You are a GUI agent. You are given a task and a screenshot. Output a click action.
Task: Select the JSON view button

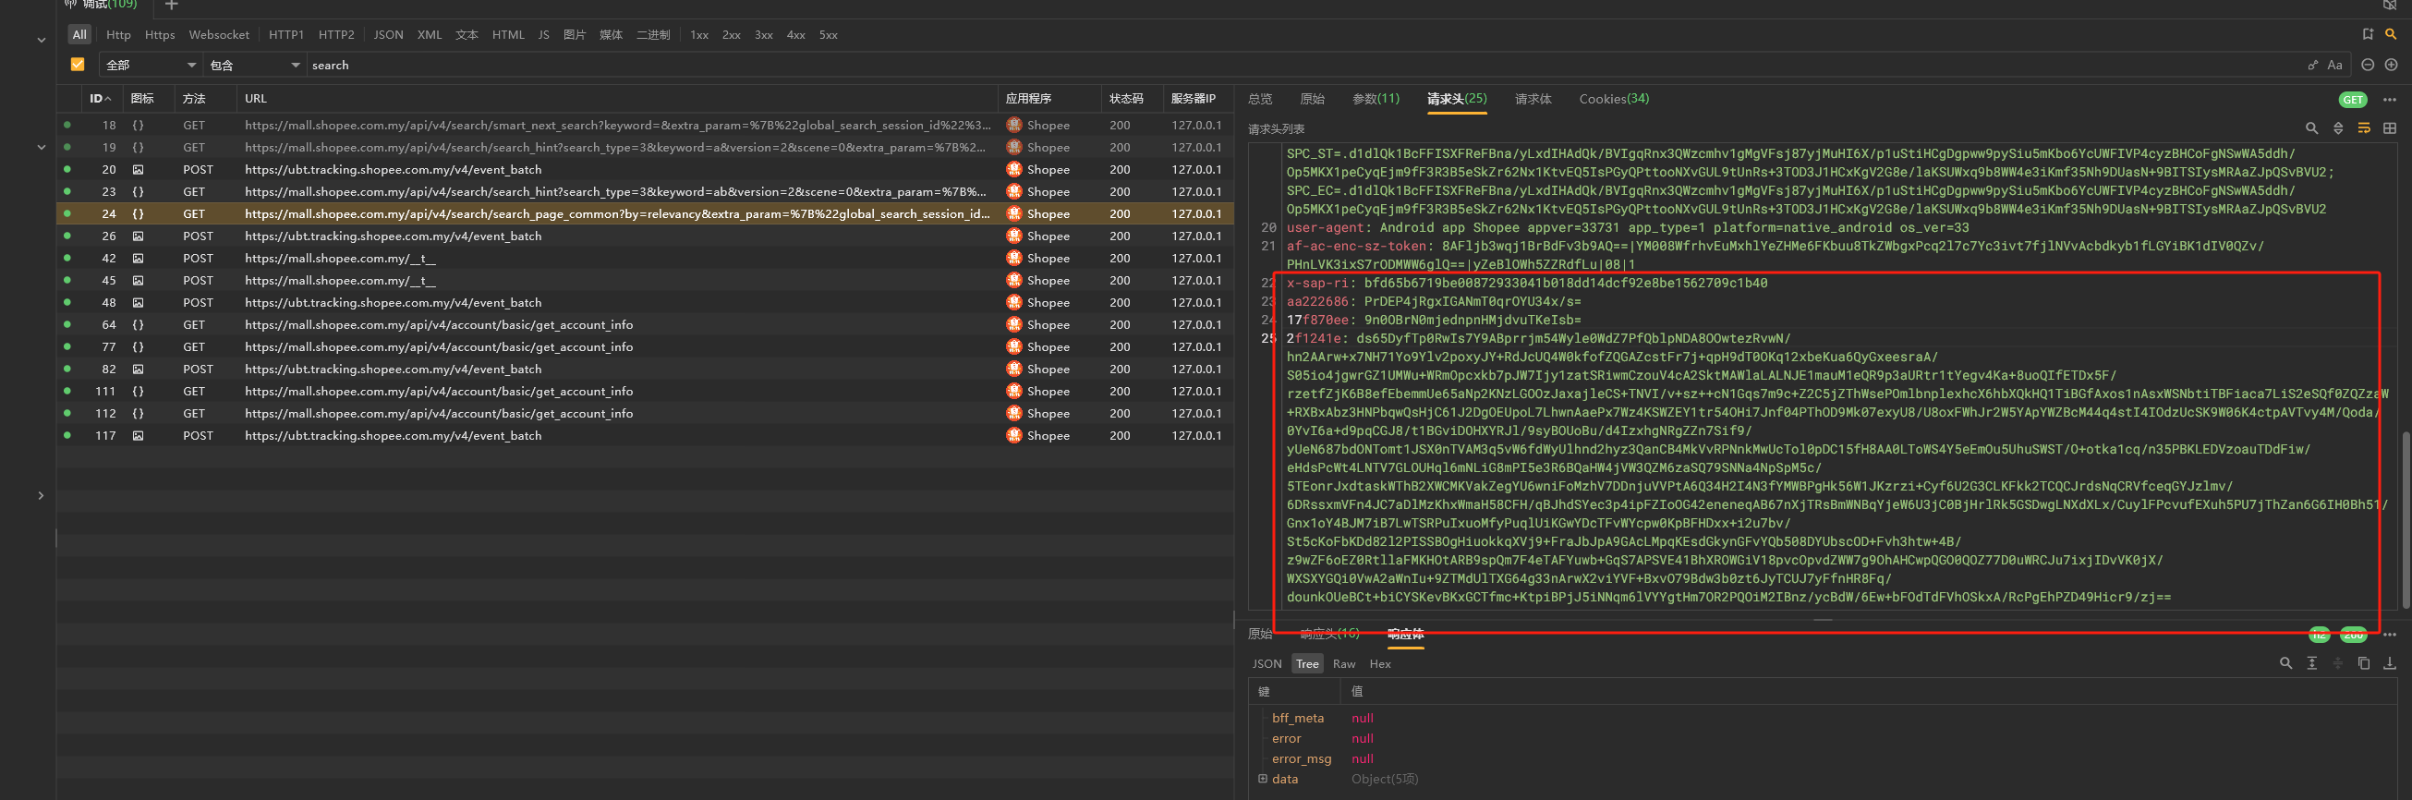pos(1267,663)
